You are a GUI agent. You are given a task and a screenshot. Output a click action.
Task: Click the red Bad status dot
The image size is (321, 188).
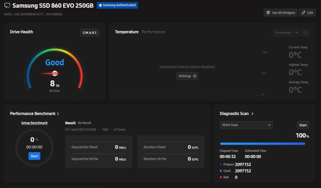(221, 177)
